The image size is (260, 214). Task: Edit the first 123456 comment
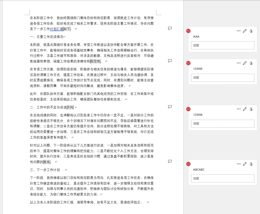pos(245,63)
